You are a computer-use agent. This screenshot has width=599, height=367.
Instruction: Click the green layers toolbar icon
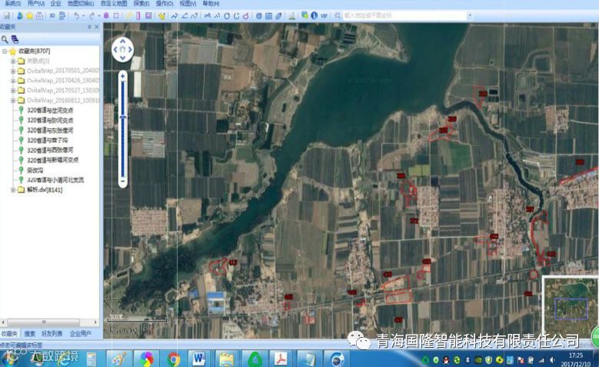304,15
